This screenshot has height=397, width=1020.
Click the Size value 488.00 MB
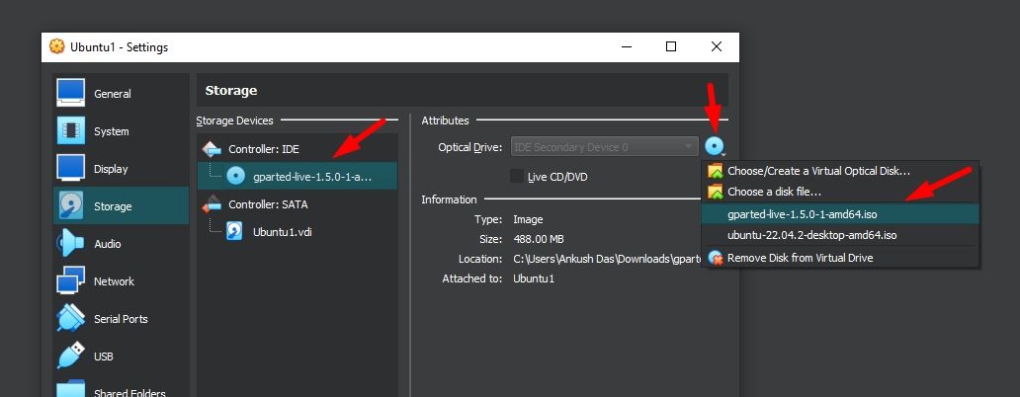tap(540, 239)
